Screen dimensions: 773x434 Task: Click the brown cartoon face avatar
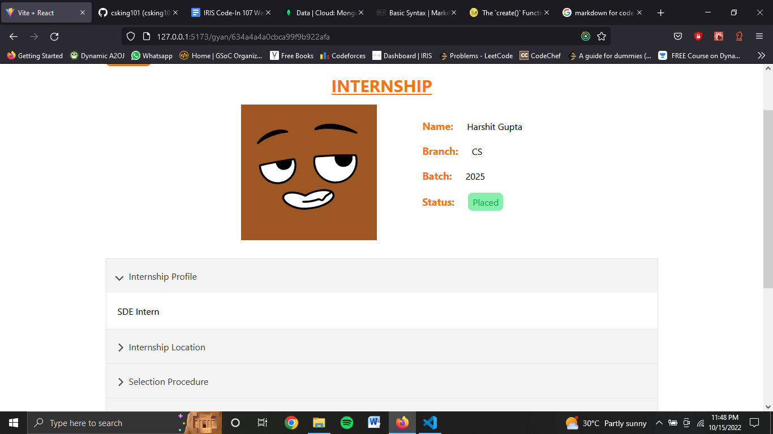(309, 172)
